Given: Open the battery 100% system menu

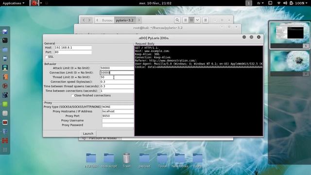Looking at the screenshot, I should pyautogui.click(x=298, y=3).
